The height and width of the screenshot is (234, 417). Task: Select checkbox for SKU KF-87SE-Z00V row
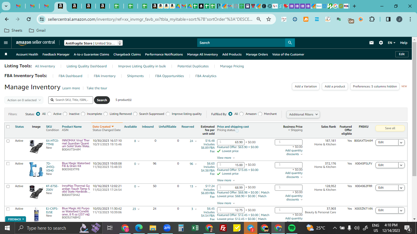point(8,186)
